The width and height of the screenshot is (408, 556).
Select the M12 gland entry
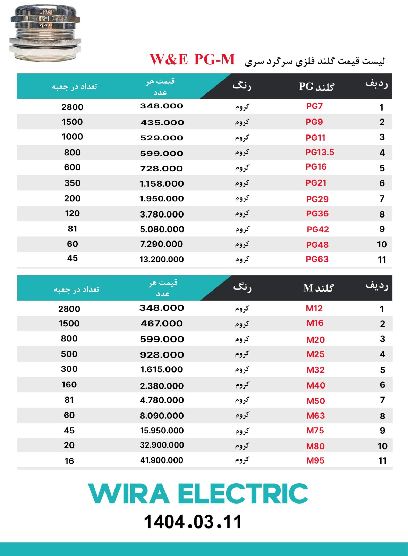point(314,308)
